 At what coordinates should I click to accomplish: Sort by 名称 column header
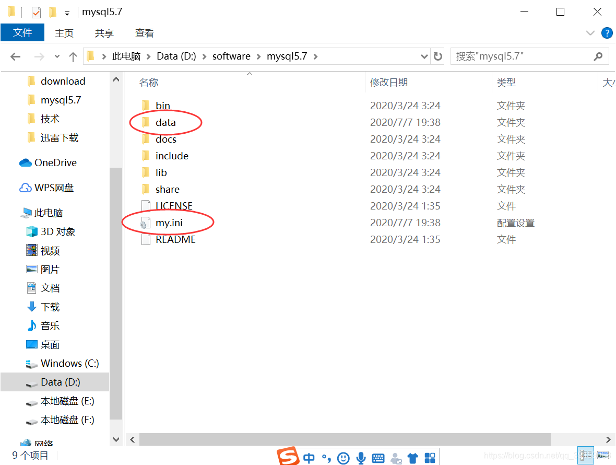[149, 82]
